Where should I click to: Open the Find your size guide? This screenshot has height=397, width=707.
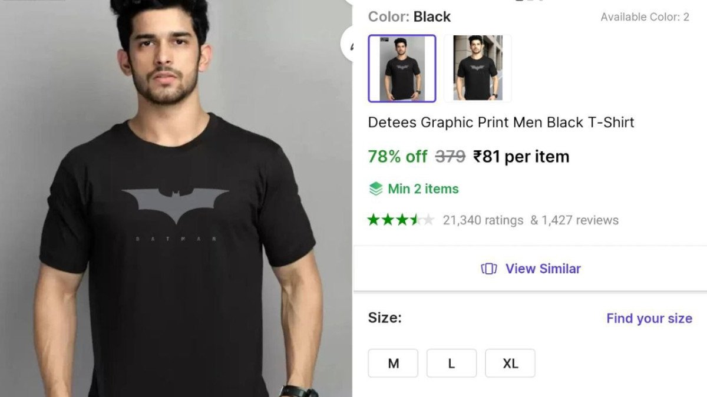click(x=649, y=318)
